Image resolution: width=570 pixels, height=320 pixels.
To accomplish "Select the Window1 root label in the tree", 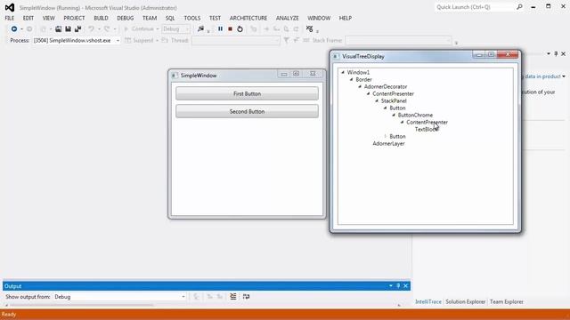I will 358,73.
